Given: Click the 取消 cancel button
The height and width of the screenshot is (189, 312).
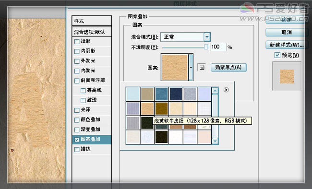Looking at the screenshot, I should (286, 32).
